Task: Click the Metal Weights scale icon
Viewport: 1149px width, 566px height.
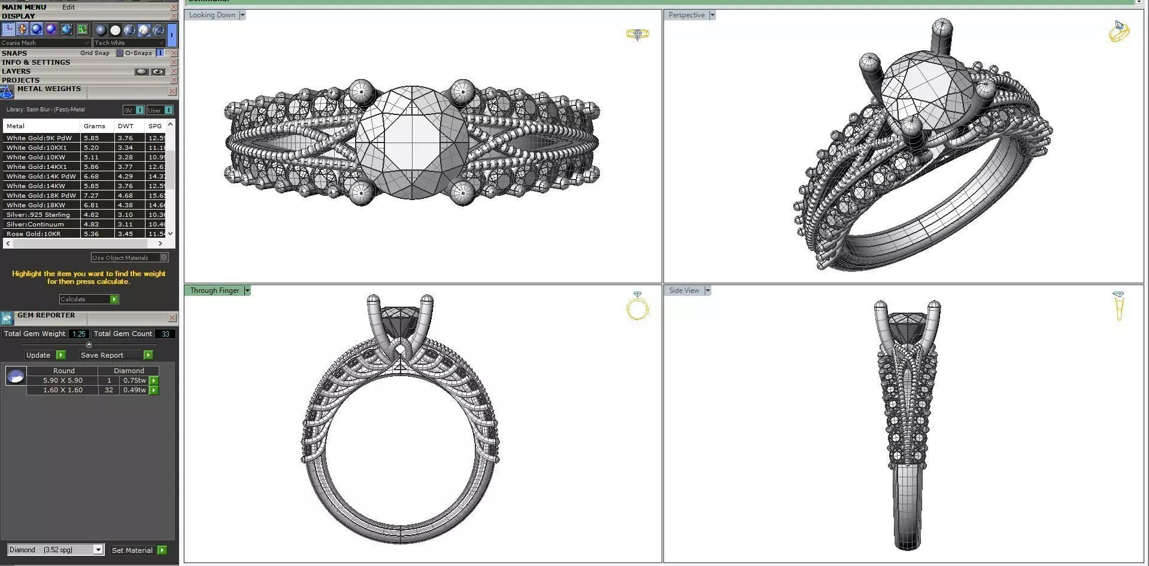Action: pos(7,92)
